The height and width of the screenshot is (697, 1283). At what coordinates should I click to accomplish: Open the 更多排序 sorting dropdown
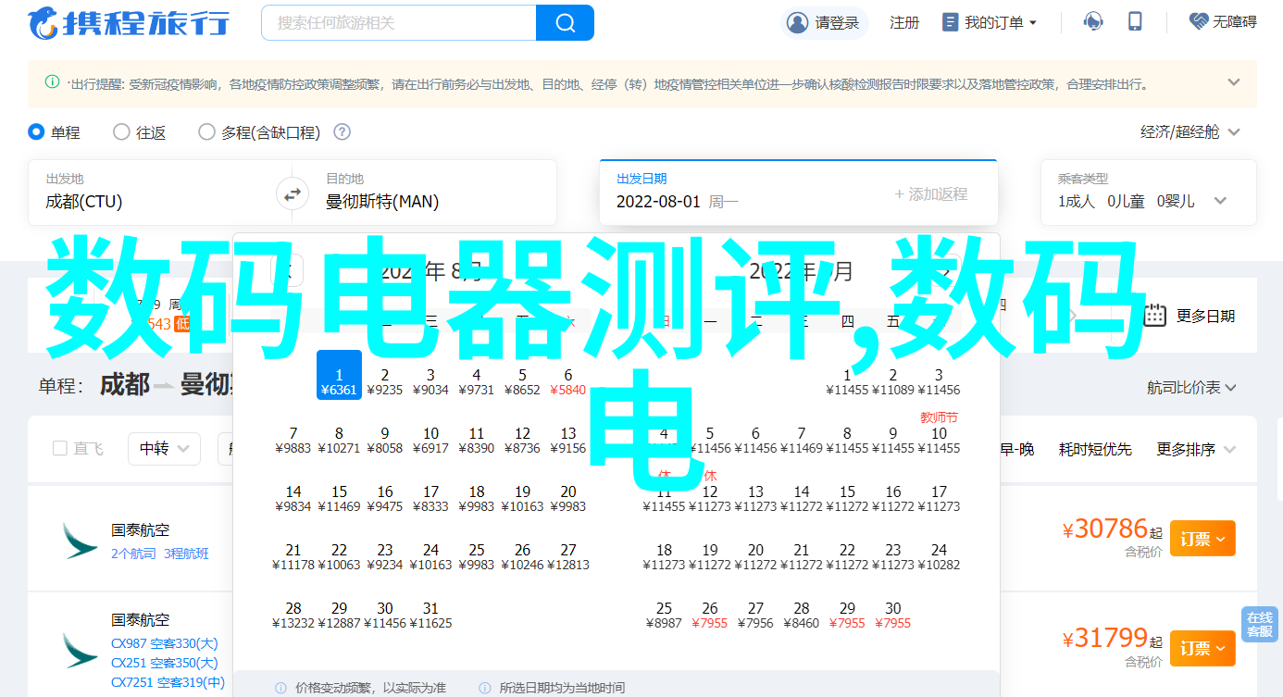(1197, 449)
